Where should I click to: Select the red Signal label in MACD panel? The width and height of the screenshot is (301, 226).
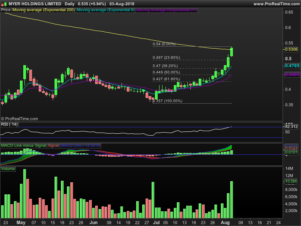(53, 145)
